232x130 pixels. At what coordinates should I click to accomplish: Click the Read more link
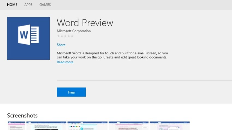(x=65, y=62)
